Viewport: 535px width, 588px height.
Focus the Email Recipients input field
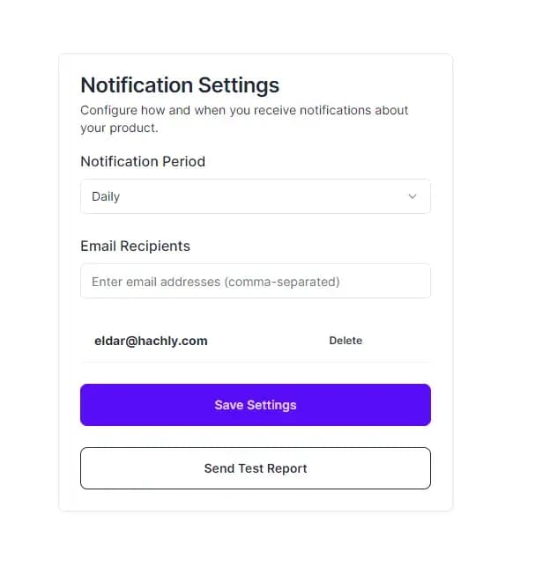click(256, 281)
